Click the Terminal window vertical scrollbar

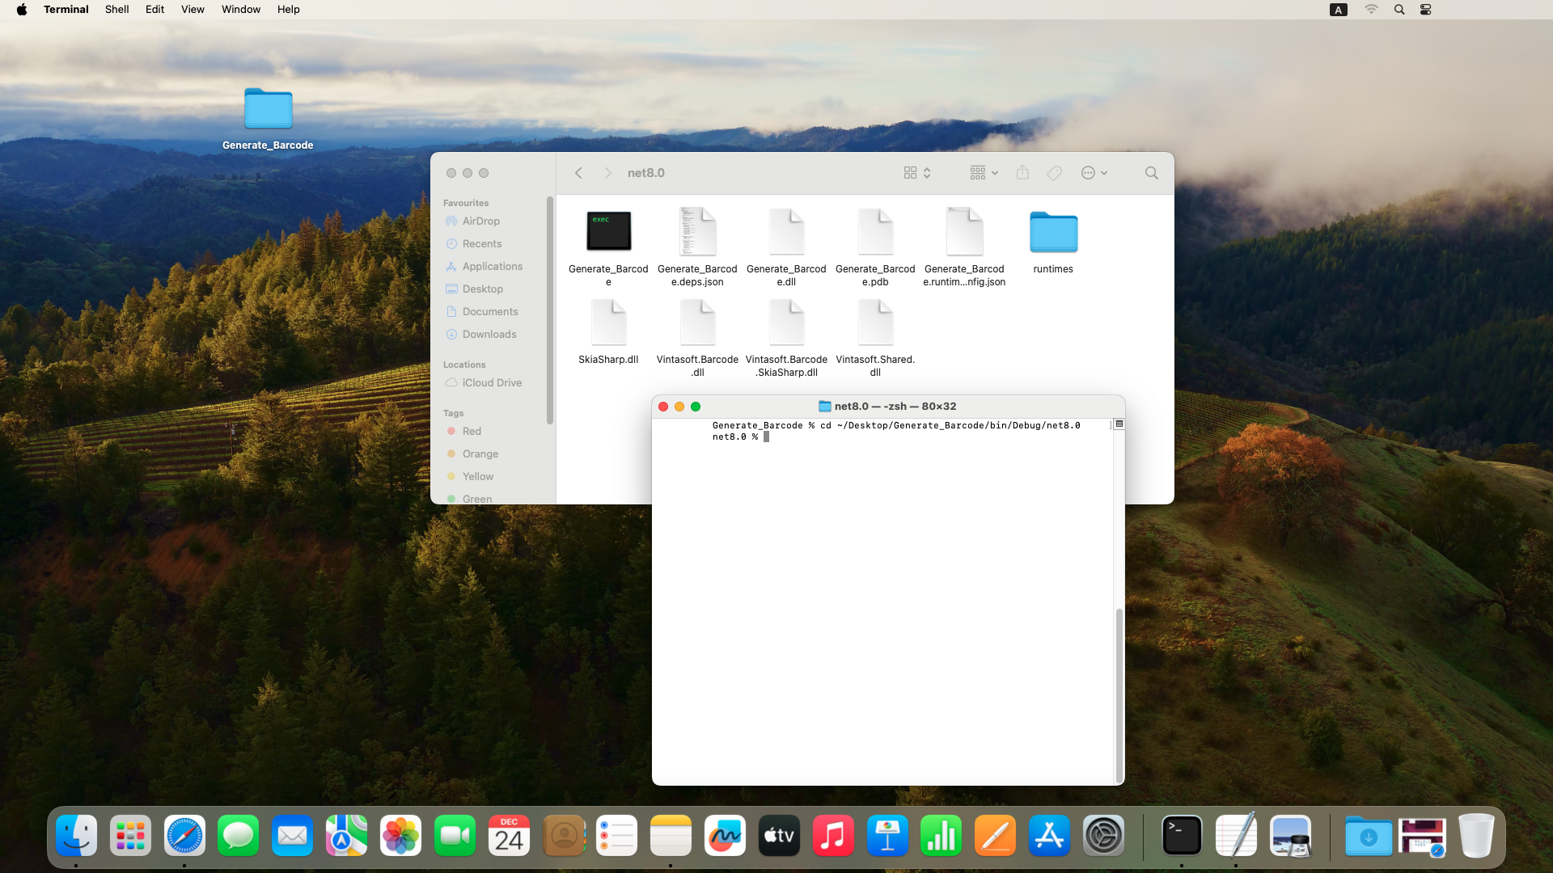coord(1119,694)
